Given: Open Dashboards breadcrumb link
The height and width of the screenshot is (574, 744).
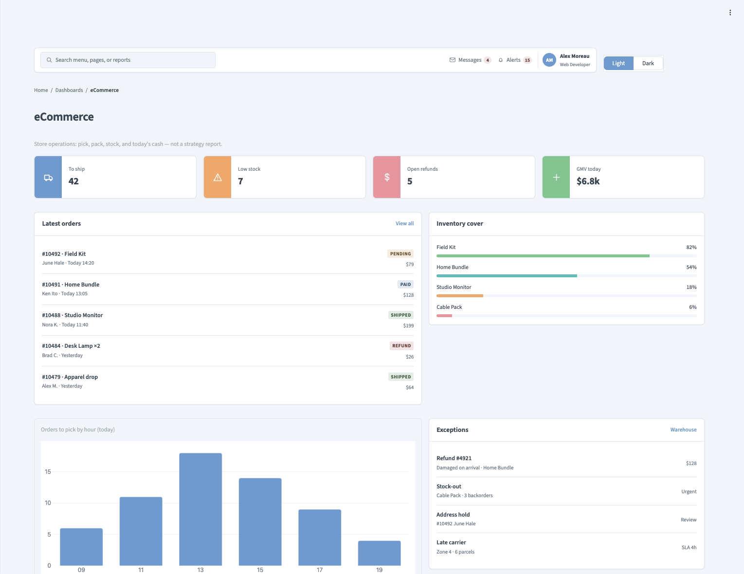Looking at the screenshot, I should 69,90.
